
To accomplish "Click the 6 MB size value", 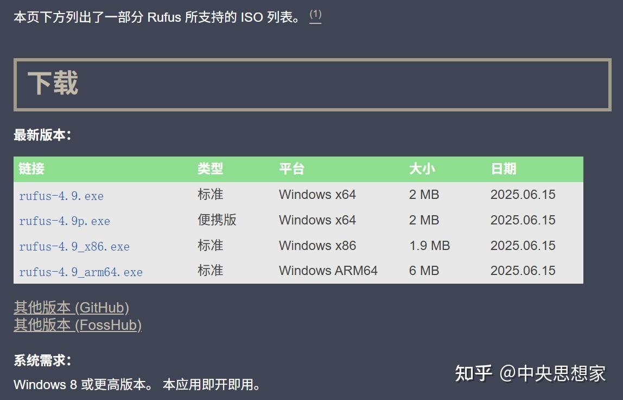I will click(423, 270).
